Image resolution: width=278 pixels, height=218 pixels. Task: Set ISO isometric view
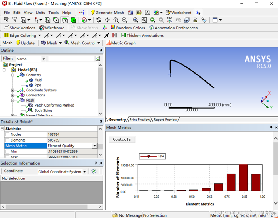coord(170,20)
